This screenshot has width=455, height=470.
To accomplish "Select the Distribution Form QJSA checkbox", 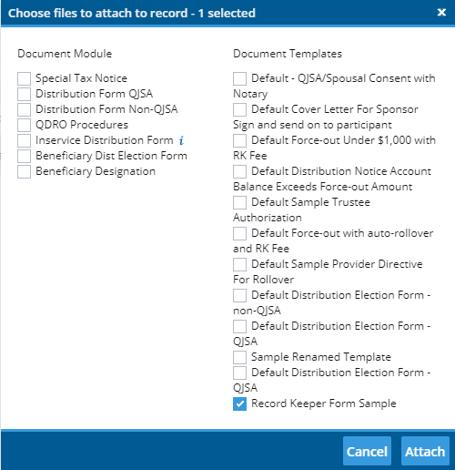I will 24,94.
